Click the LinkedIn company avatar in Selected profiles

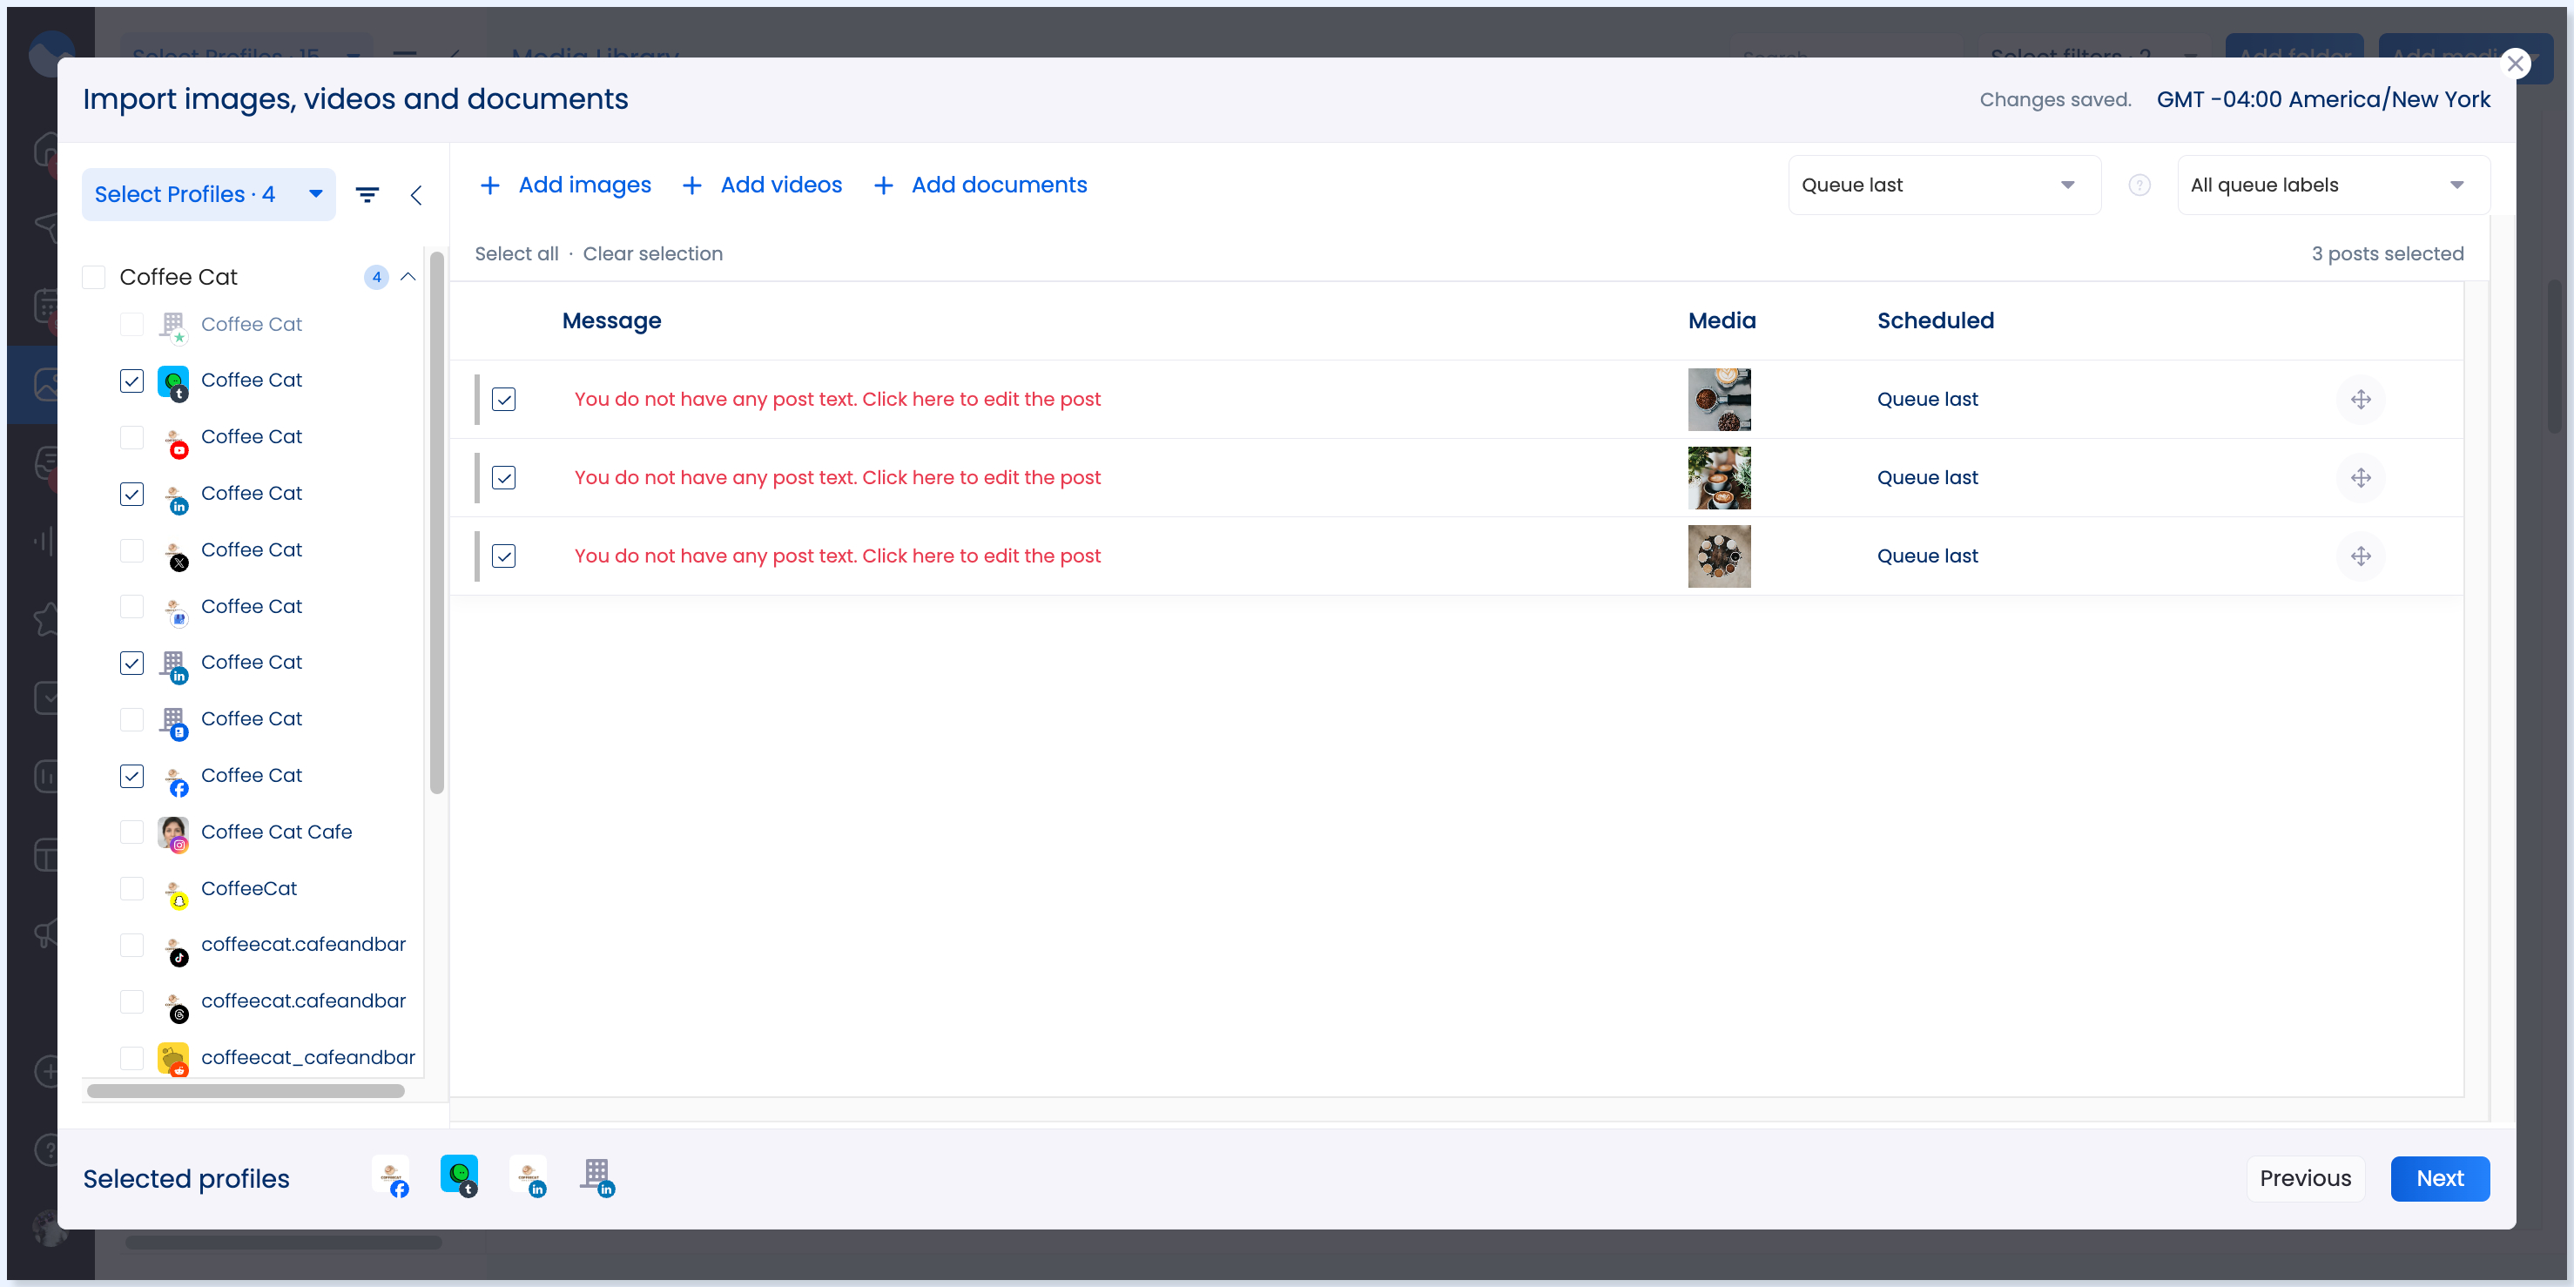(597, 1176)
